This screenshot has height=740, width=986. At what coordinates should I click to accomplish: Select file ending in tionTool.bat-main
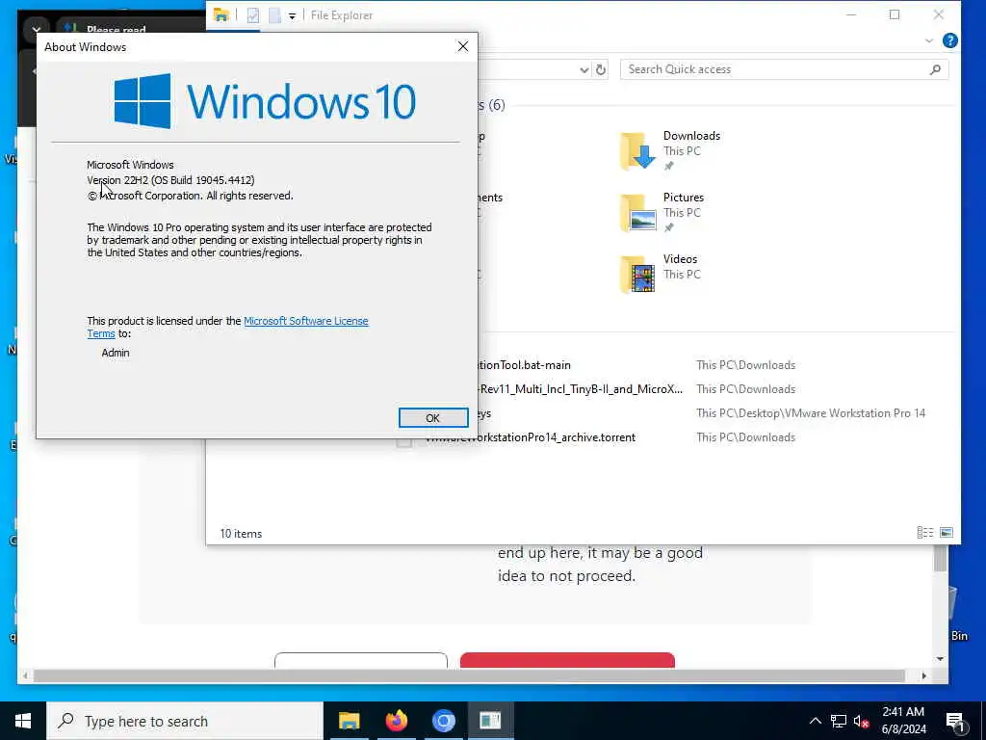525,365
